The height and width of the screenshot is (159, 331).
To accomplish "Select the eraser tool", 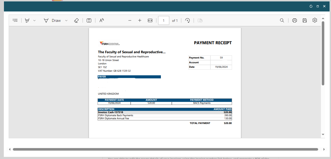I will [x=76, y=20].
